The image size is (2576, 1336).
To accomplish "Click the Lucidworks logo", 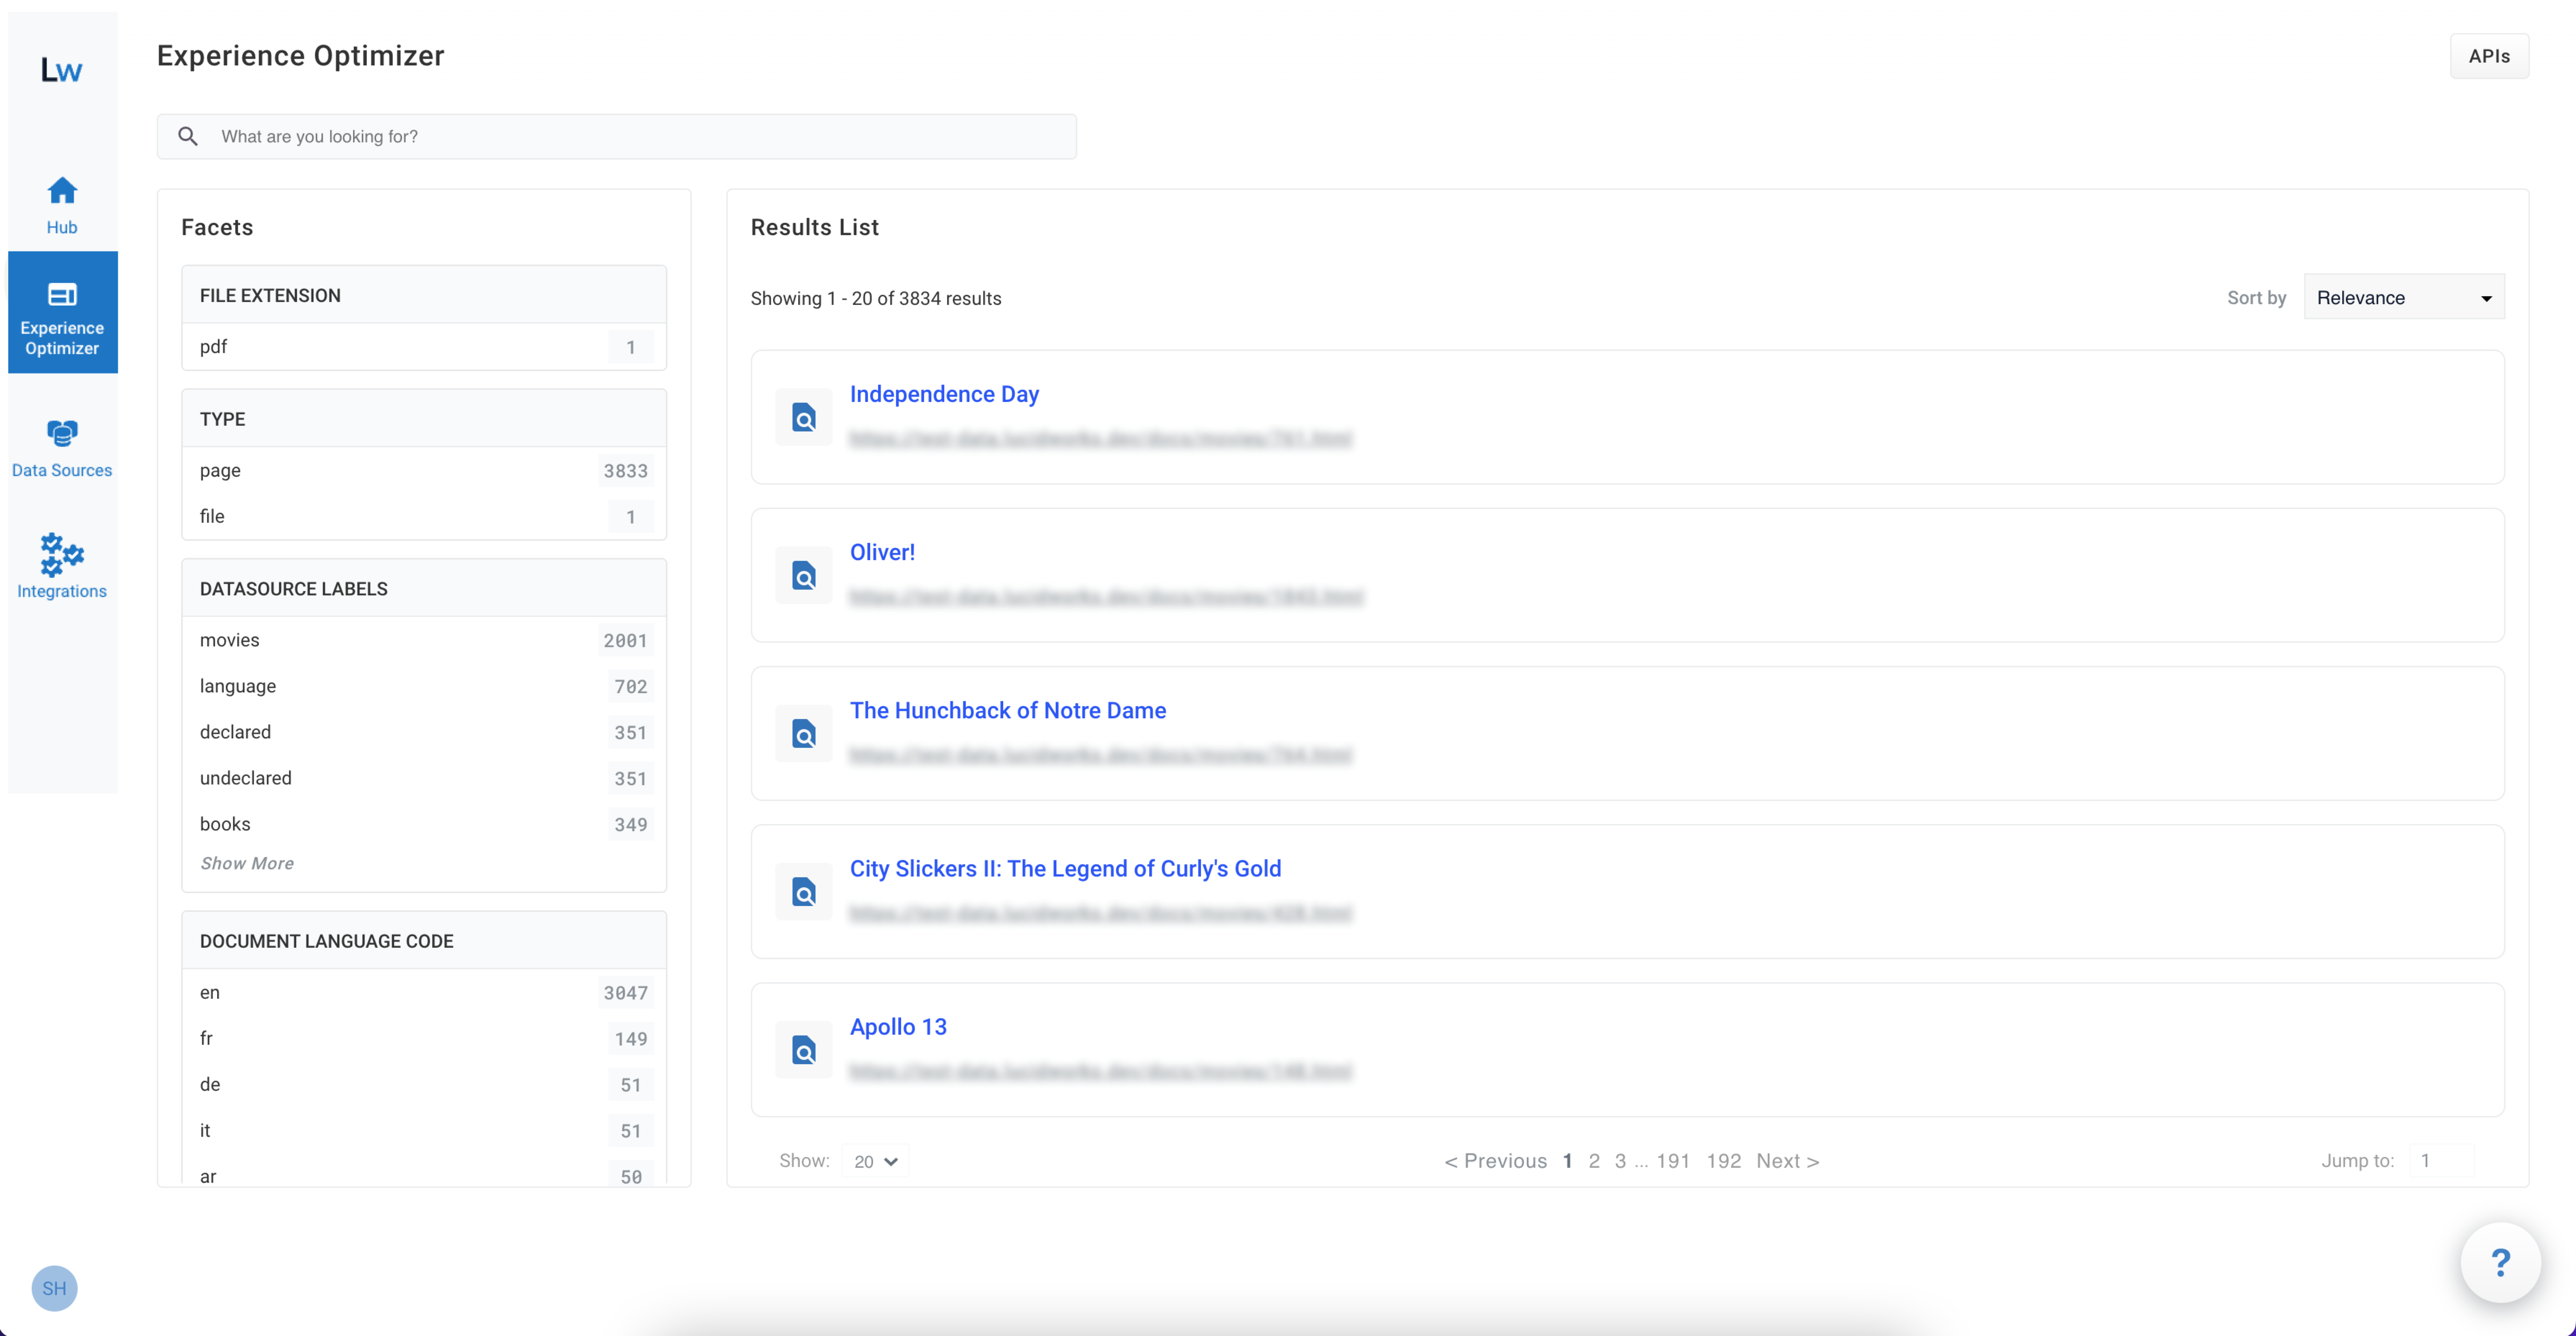I will [x=61, y=69].
